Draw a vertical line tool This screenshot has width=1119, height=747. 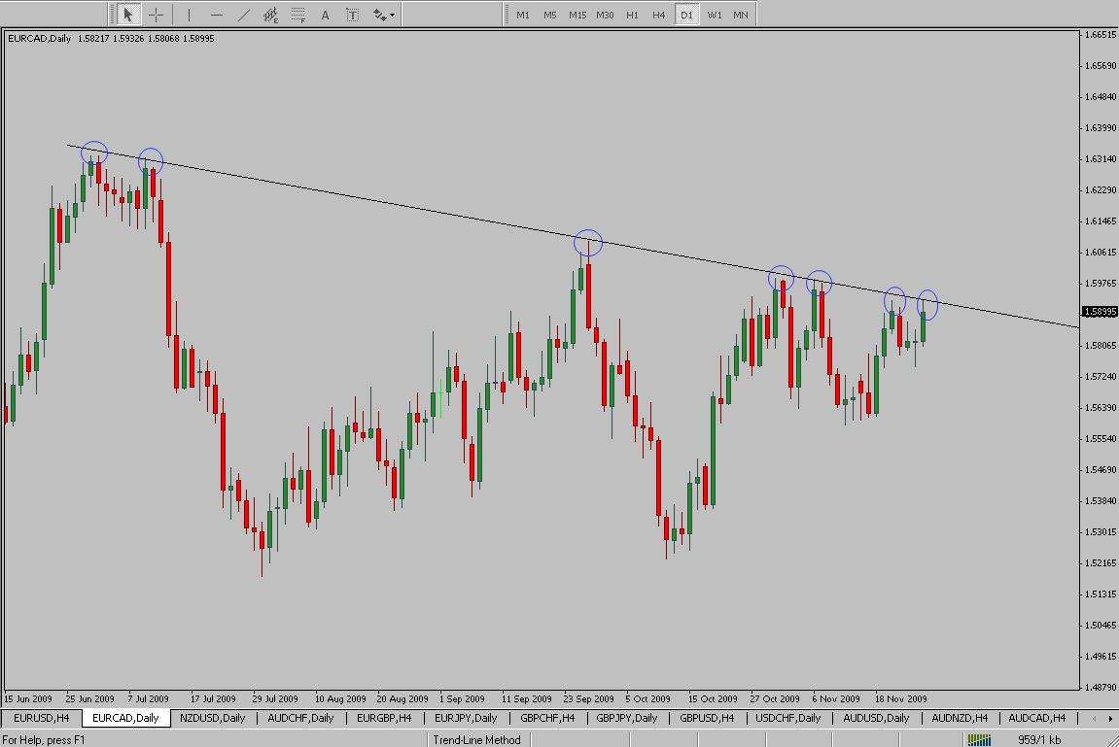click(189, 15)
